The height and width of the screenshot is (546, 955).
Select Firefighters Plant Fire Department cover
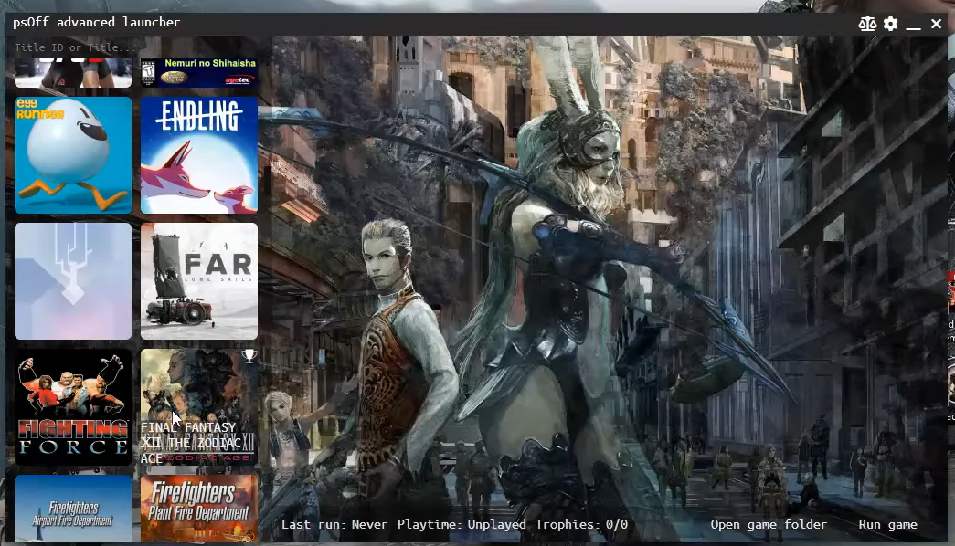tap(199, 509)
